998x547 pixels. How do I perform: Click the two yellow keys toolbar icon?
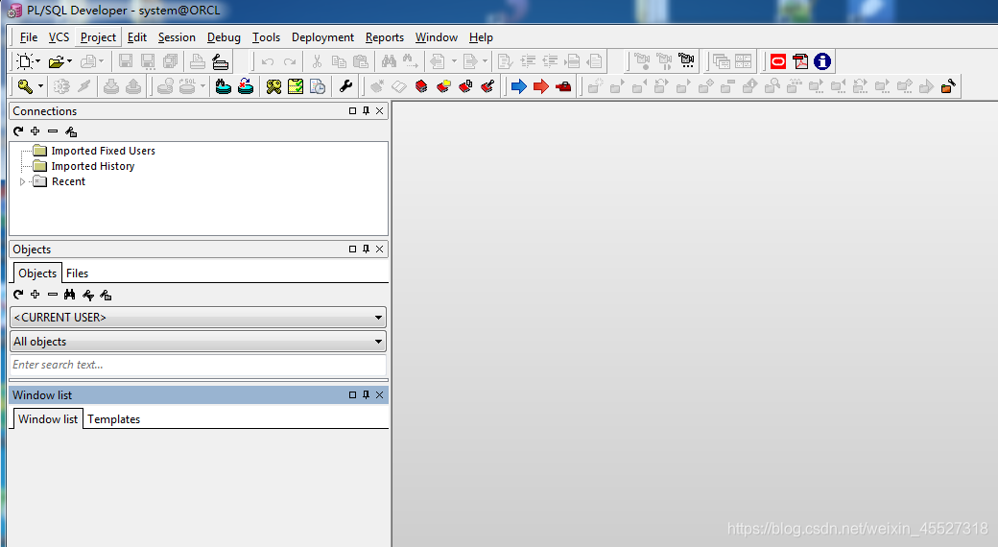coord(273,86)
